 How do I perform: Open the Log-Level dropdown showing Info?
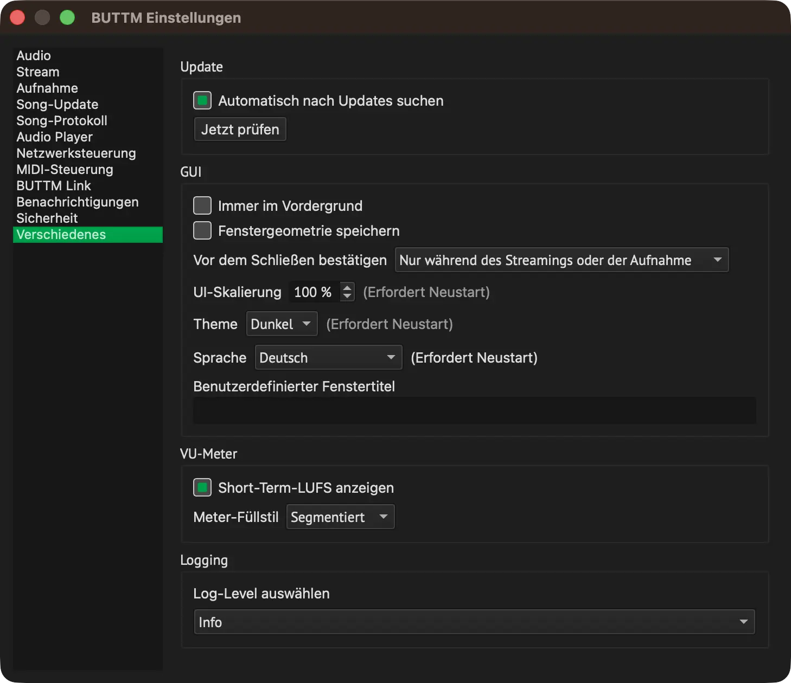click(475, 622)
